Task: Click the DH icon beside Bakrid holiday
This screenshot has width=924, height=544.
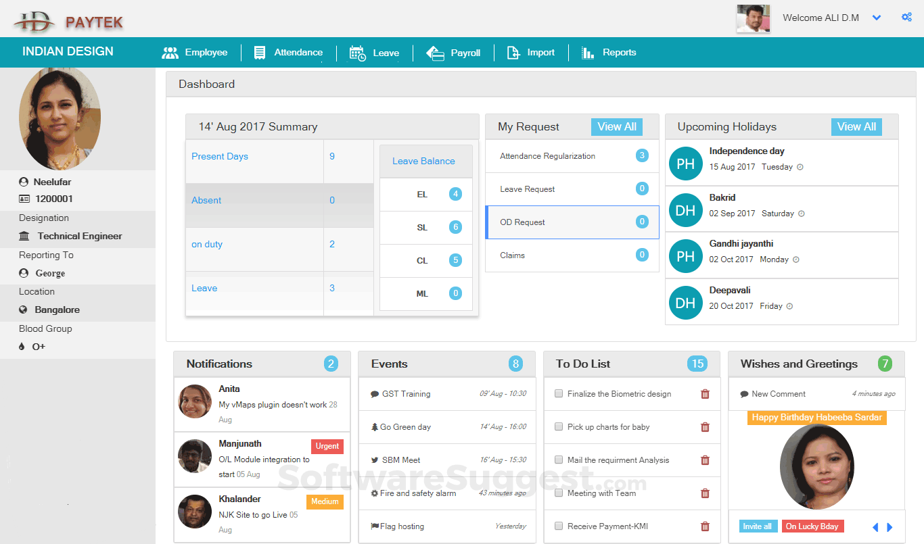Action: 685,209
